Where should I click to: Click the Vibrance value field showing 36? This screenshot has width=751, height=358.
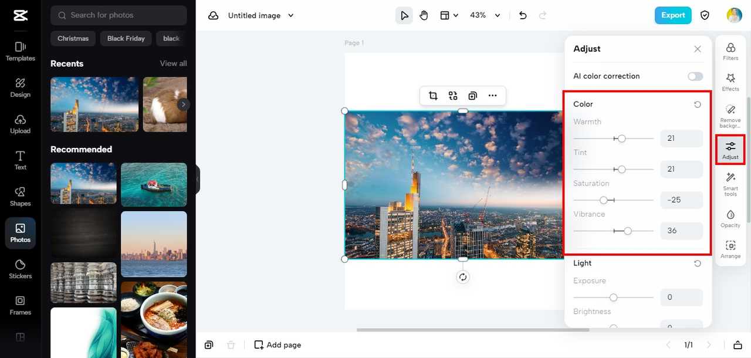coord(682,231)
